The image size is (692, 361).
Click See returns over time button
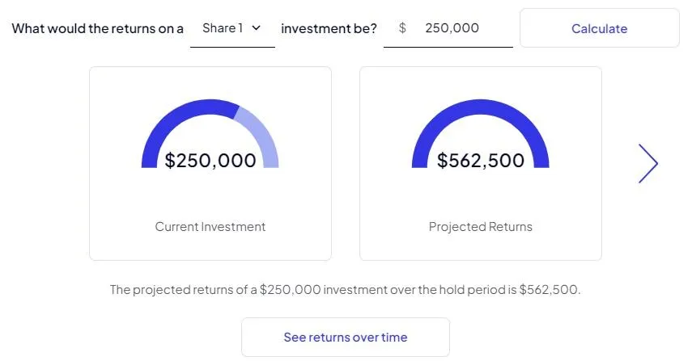pos(345,338)
